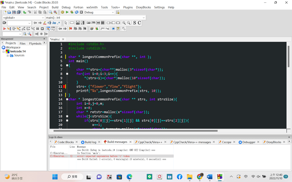Click the Save file icon
292x182 pixels.
coord(14,12)
